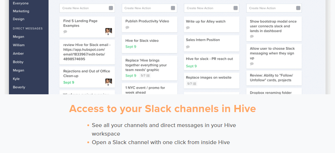Click Sept 9 date on Hive for Slack video
The width and height of the screenshot is (335, 153).
(x=131, y=47)
